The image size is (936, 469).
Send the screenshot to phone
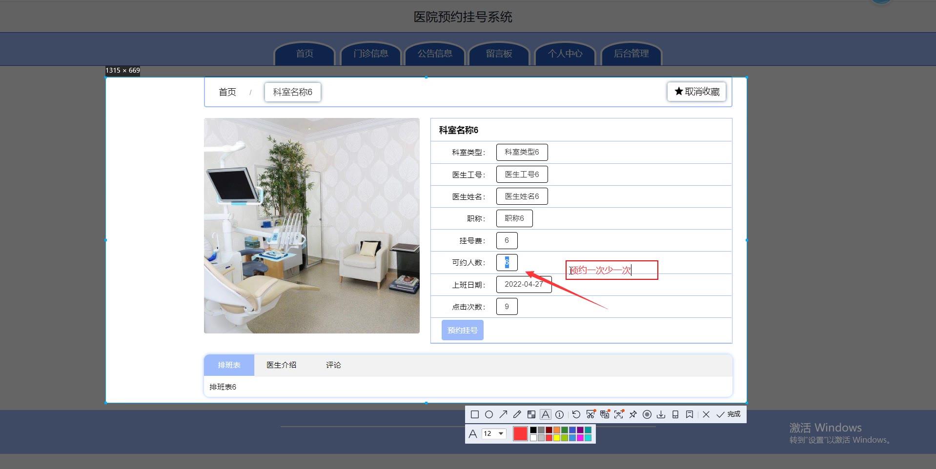[x=675, y=414]
